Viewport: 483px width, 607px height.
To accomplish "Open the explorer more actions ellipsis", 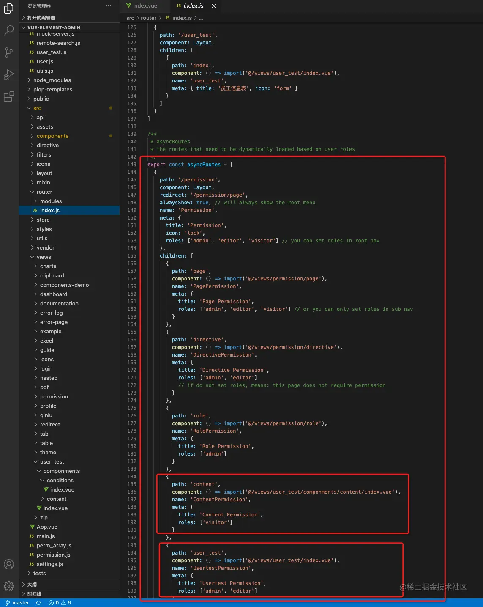I will pos(109,6).
